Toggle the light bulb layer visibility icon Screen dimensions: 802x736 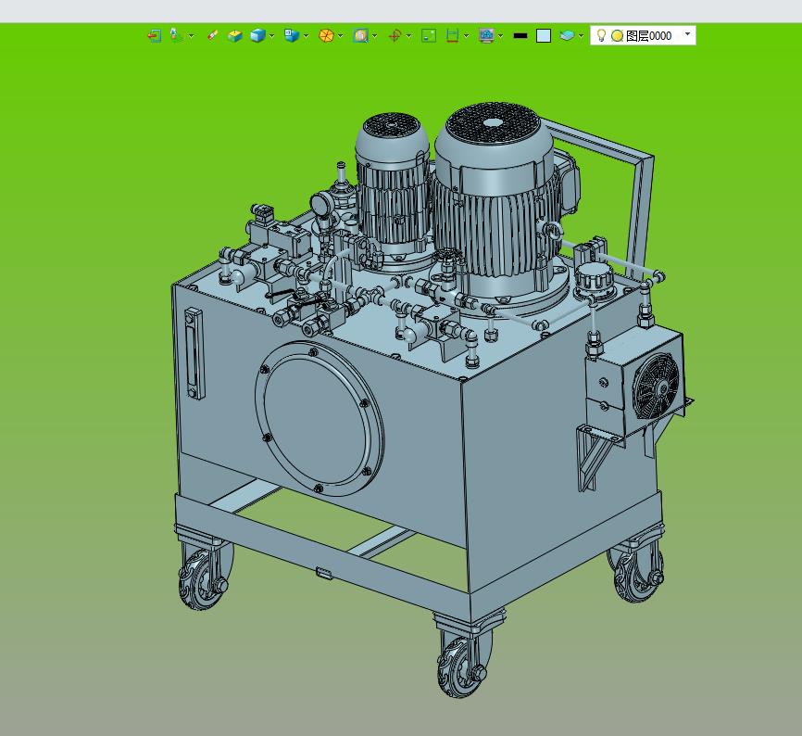pyautogui.click(x=602, y=35)
